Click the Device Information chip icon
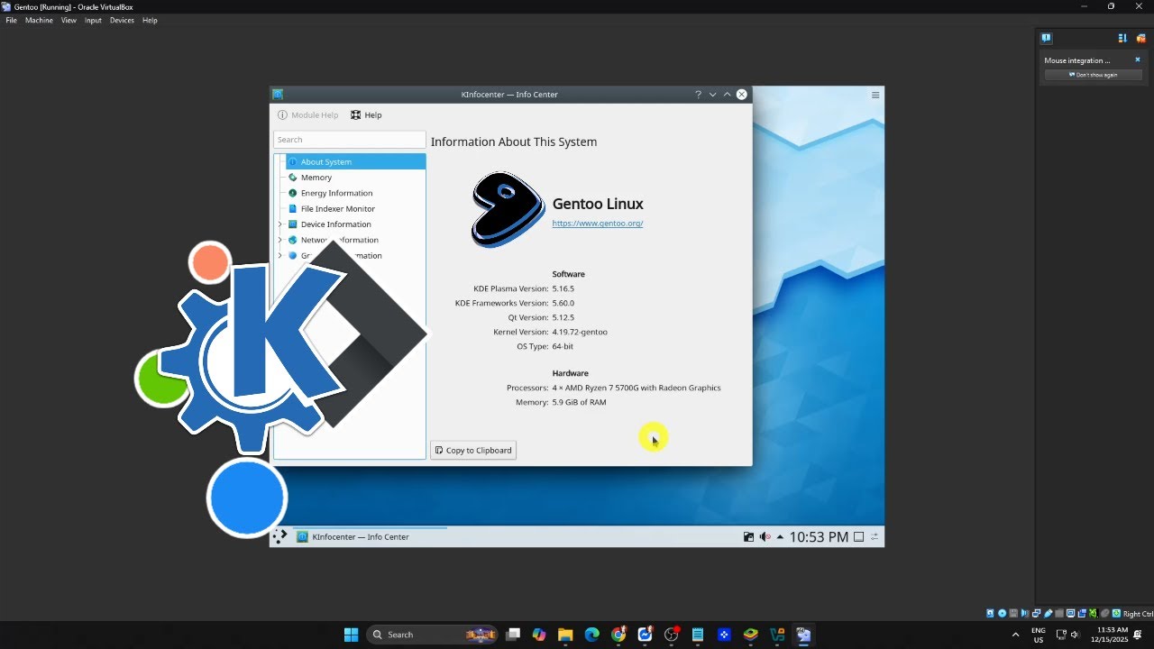Screen dimensions: 1154x649 pyautogui.click(x=293, y=224)
